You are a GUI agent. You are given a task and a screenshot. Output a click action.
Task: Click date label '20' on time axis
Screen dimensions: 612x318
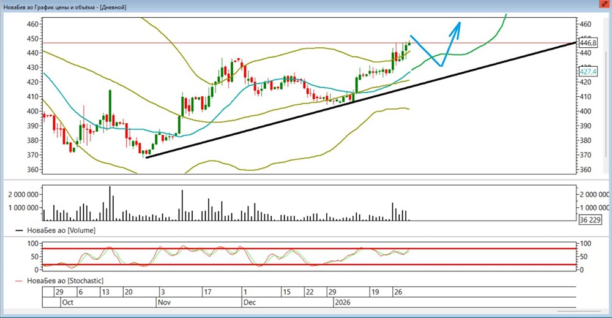coord(129,292)
